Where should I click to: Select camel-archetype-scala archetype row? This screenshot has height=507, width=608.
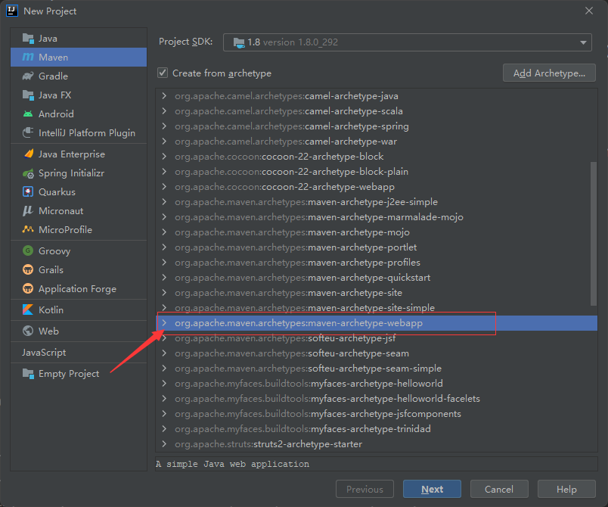pos(376,111)
